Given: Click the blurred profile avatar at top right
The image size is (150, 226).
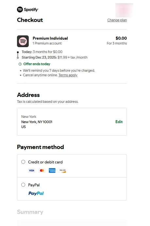Looking at the screenshot, I should point(124,10).
